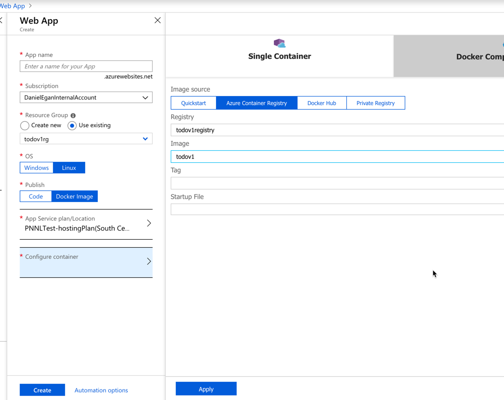Click the App name input field
Image resolution: width=504 pixels, height=400 pixels.
tap(86, 66)
